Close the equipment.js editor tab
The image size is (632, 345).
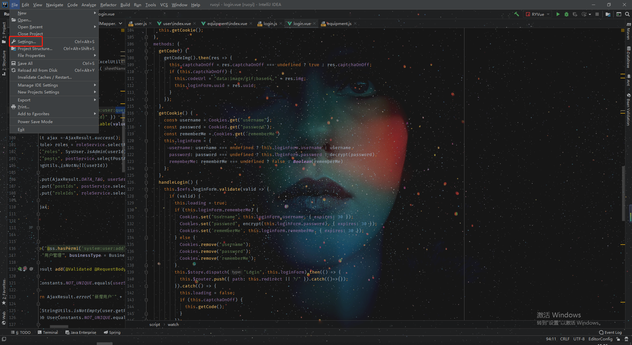pyautogui.click(x=355, y=23)
